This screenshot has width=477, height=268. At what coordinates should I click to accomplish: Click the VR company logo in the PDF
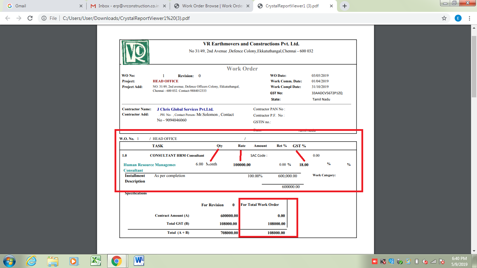(135, 52)
